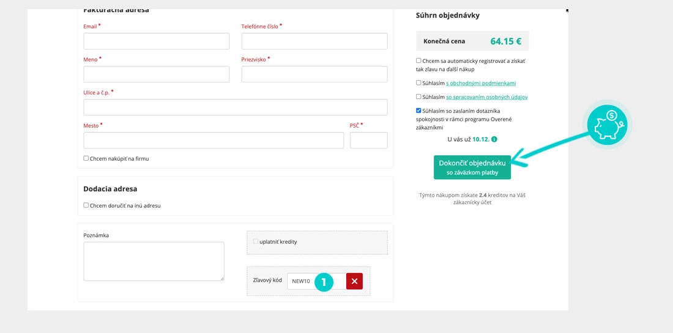Toggle 'Chcem nakúpiť na firmu' checkbox
The image size is (673, 333).
86,158
